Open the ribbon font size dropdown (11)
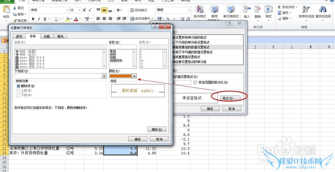The width and height of the screenshot is (335, 172). [x=79, y=10]
